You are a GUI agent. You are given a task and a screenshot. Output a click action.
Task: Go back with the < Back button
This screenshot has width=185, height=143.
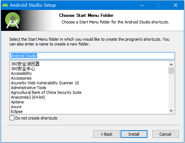coord(106,134)
